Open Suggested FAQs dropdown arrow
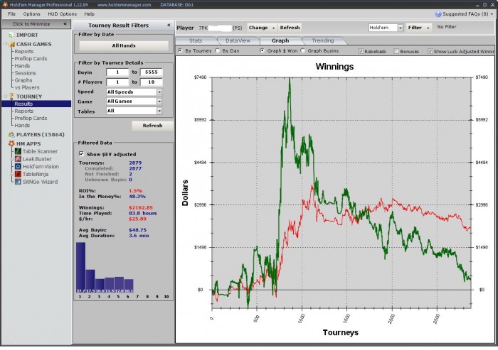The height and width of the screenshot is (350, 498). click(x=492, y=14)
